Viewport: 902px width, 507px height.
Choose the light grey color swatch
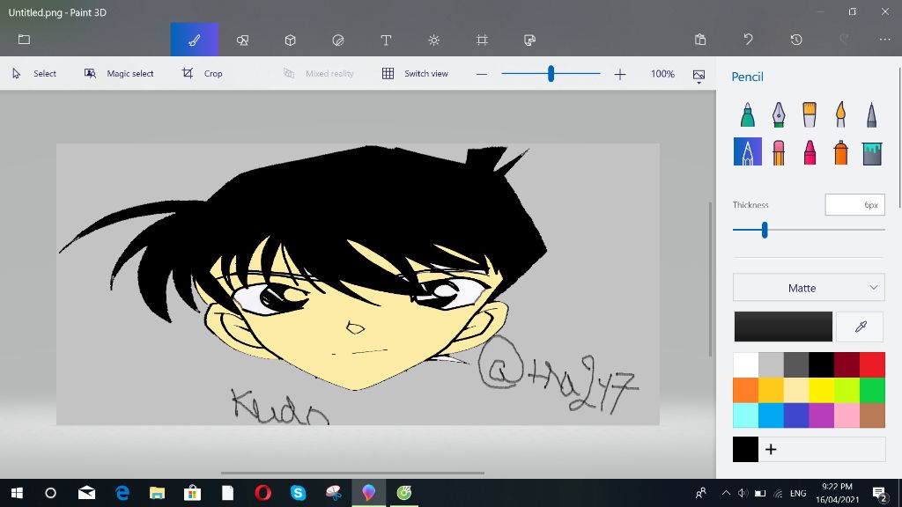point(771,365)
